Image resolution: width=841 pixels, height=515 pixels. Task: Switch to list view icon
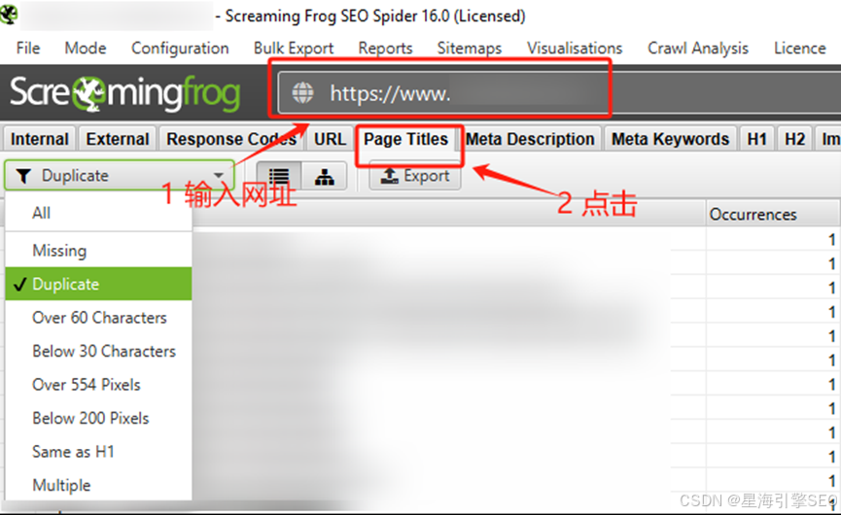point(279,176)
